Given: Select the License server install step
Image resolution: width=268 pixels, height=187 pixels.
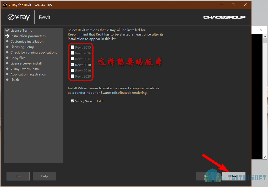Looking at the screenshot, I should tap(26, 63).
